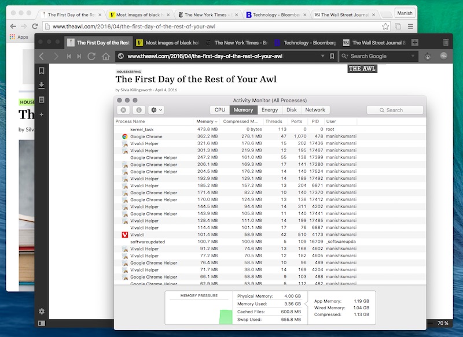Click author name Silvia Killingsworth
463x337 pixels.
point(136,90)
